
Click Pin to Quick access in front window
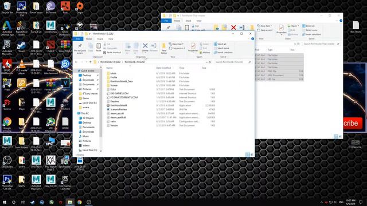80,48
